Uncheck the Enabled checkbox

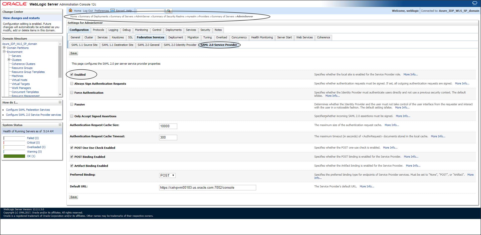tap(72, 74)
